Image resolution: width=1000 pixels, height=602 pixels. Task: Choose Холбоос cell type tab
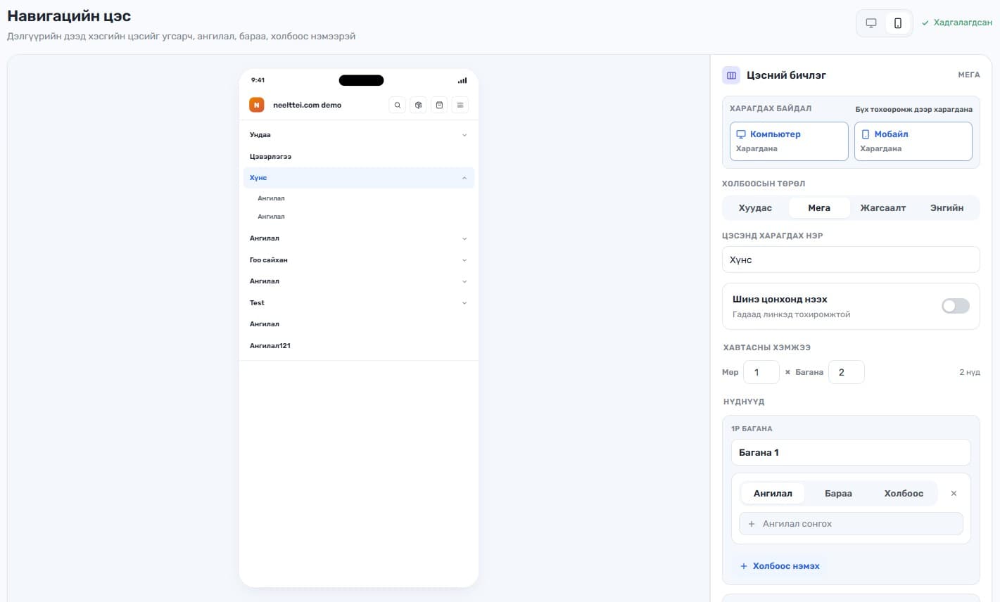pos(904,493)
